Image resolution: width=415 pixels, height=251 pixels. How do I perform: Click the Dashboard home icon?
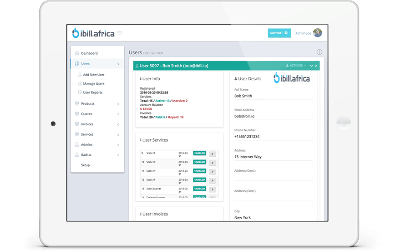point(77,53)
